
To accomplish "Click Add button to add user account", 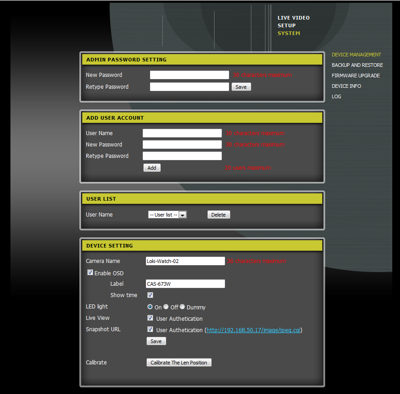I will coord(152,168).
